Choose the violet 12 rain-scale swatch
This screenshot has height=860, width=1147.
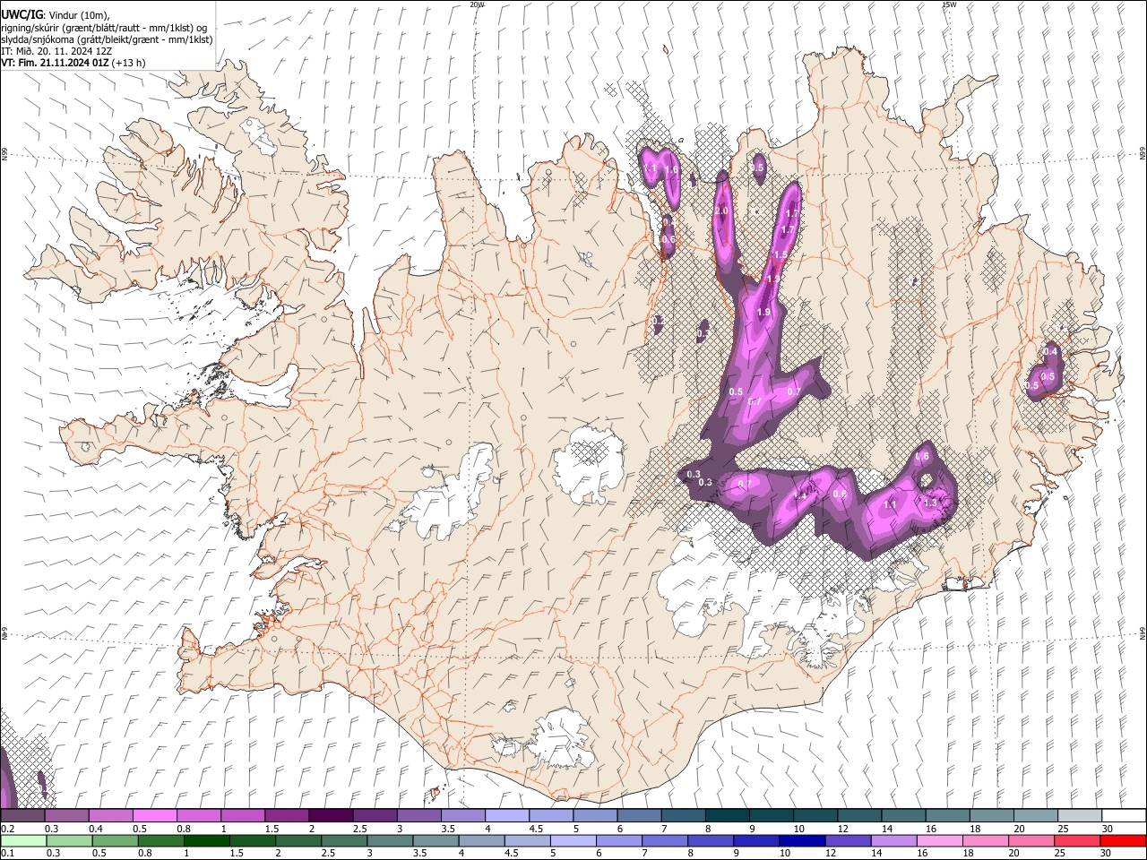849,841
